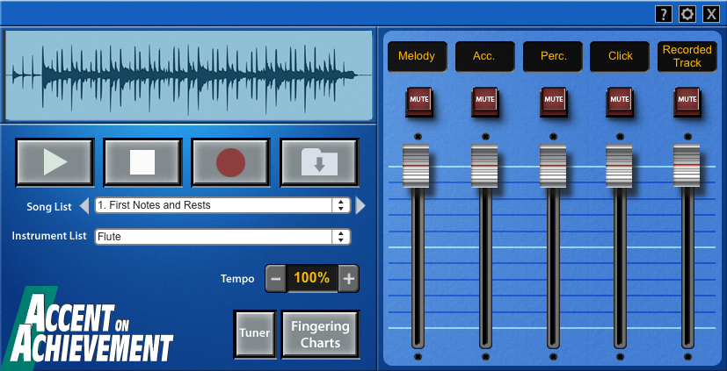Go to next song with right arrow
The image size is (727, 371).
[x=360, y=206]
